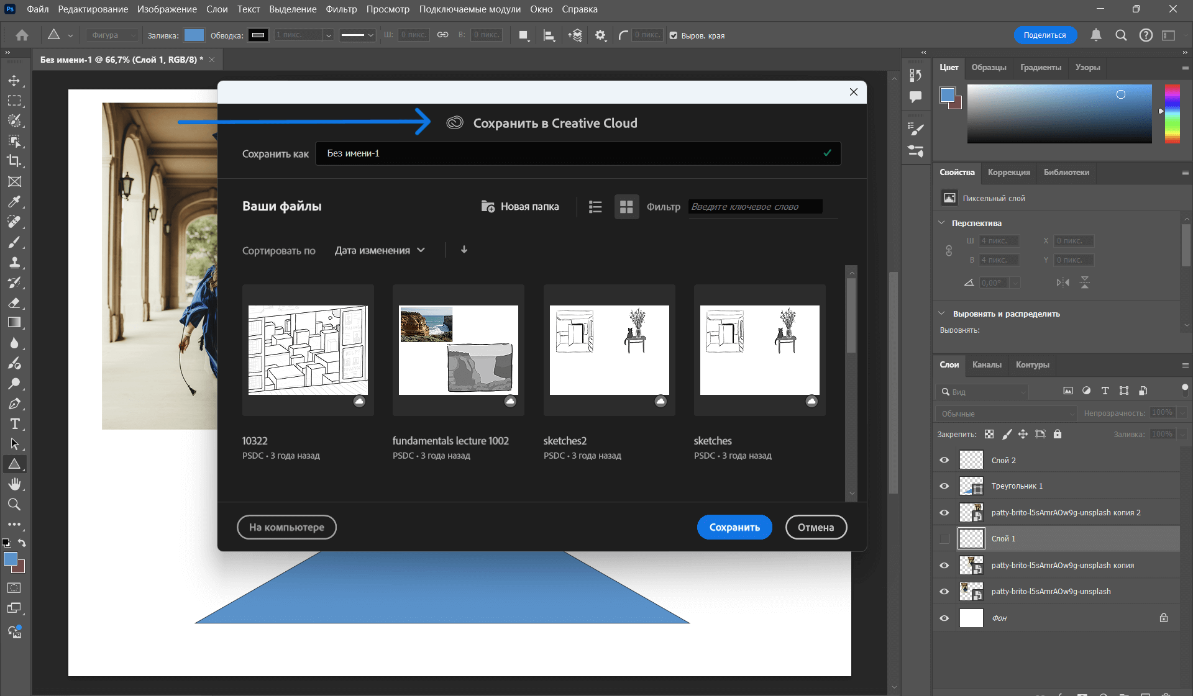1193x696 pixels.
Task: Click the filter keyword input field
Action: point(756,207)
